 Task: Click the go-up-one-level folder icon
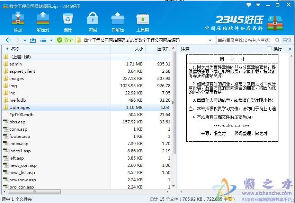[33, 40]
